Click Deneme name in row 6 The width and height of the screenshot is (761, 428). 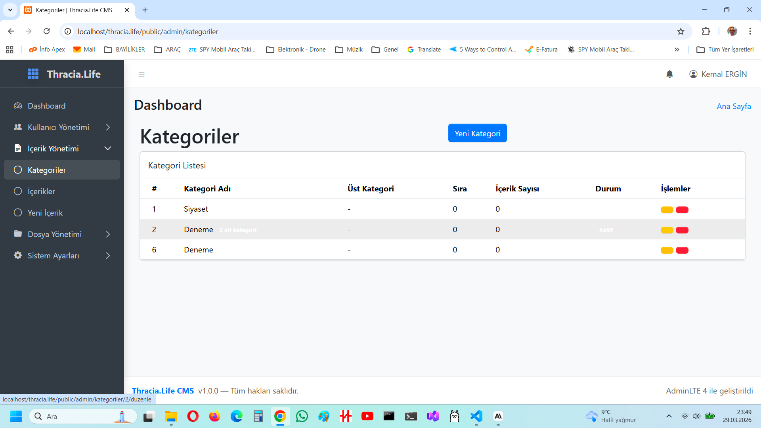(x=198, y=250)
